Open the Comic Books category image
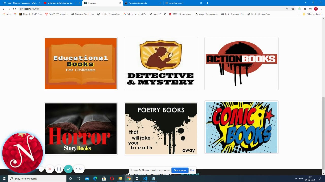This screenshot has width=325, height=182. pos(241,127)
